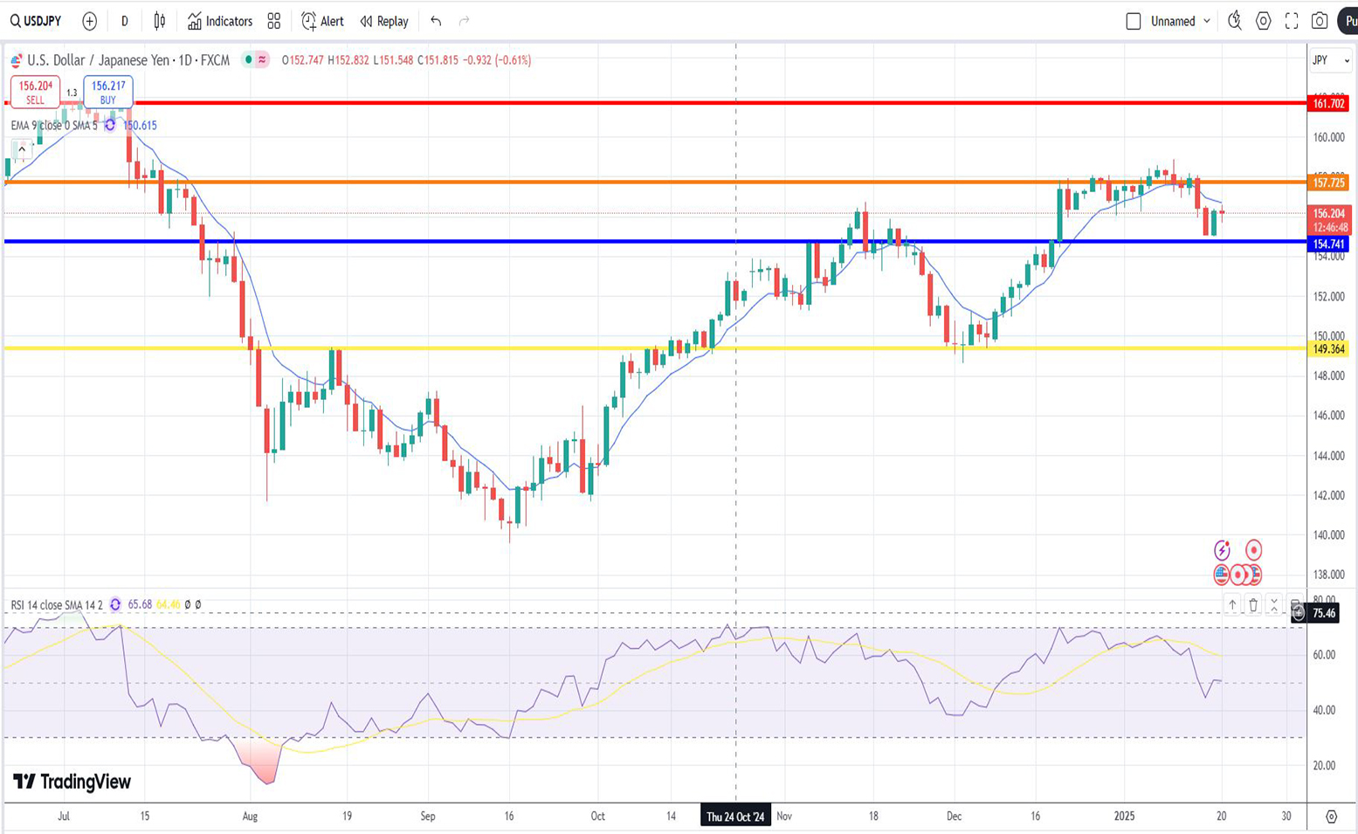
Task: Open the indicator templates grid icon
Action: [274, 21]
